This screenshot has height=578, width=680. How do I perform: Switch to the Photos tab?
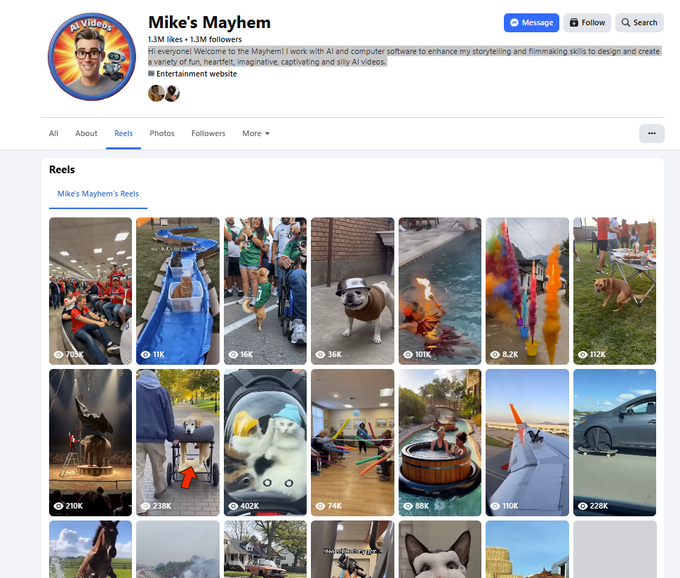coord(162,133)
